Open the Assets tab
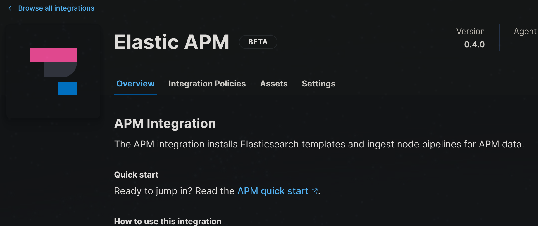 (x=274, y=84)
